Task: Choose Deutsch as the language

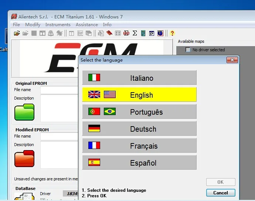Action: coord(139,128)
